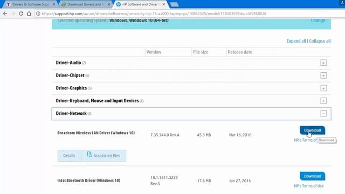Screen dimensions: 345x194
Task: Click the File size column header
Action: 201,52
